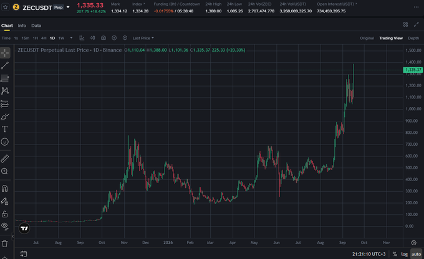Add ZECUSDT to favorites with the star icon
The height and width of the screenshot is (259, 424).
[5, 7]
